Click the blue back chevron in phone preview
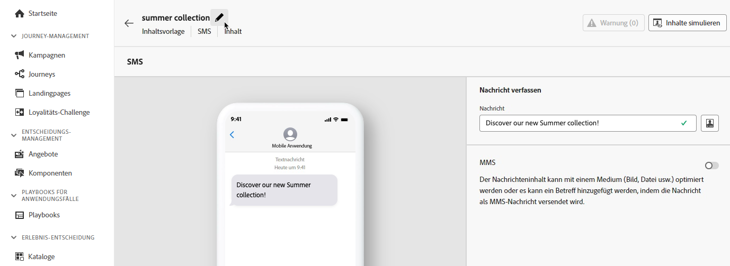 click(x=232, y=135)
